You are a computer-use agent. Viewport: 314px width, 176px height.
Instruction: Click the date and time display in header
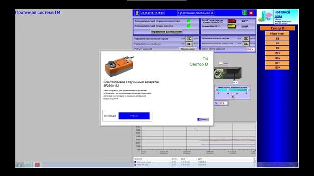click(x=153, y=13)
